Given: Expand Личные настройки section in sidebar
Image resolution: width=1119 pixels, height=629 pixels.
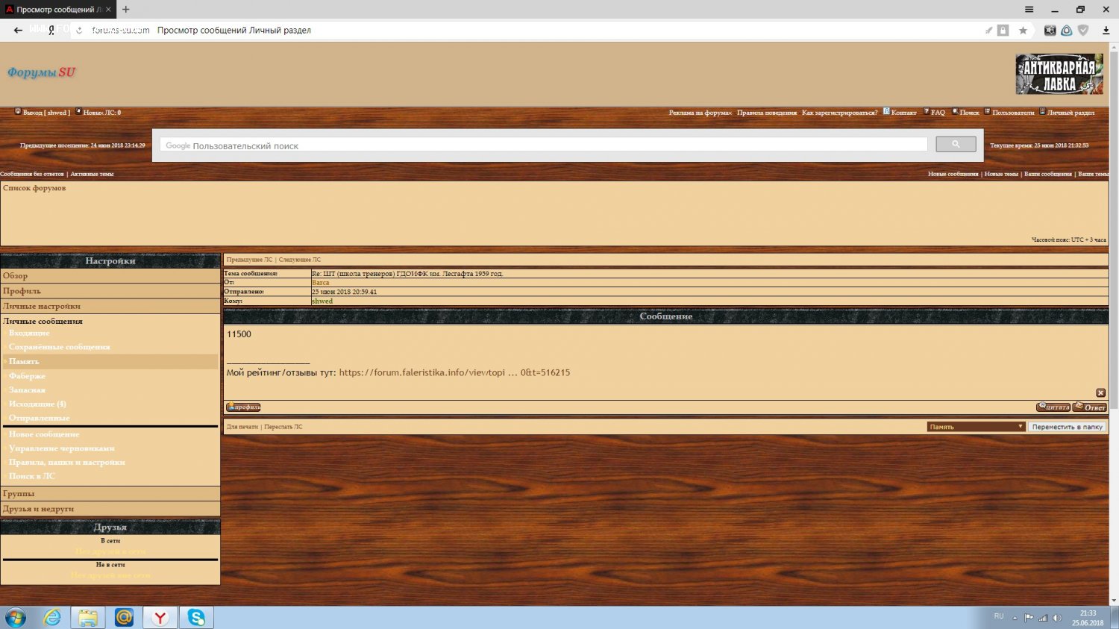Looking at the screenshot, I should click(42, 306).
